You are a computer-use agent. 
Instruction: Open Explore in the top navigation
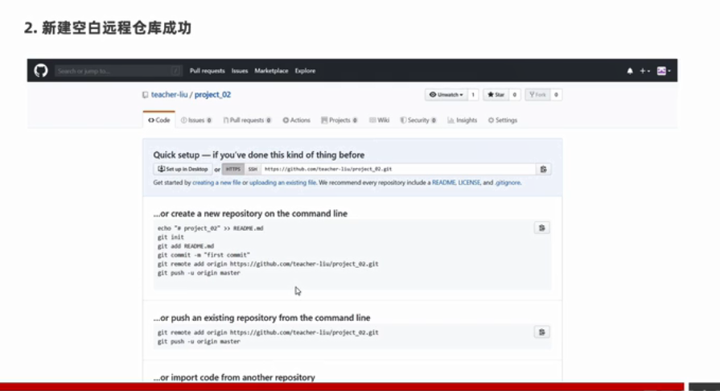coord(305,71)
